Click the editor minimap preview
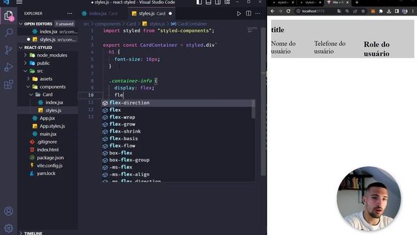 [252, 29]
